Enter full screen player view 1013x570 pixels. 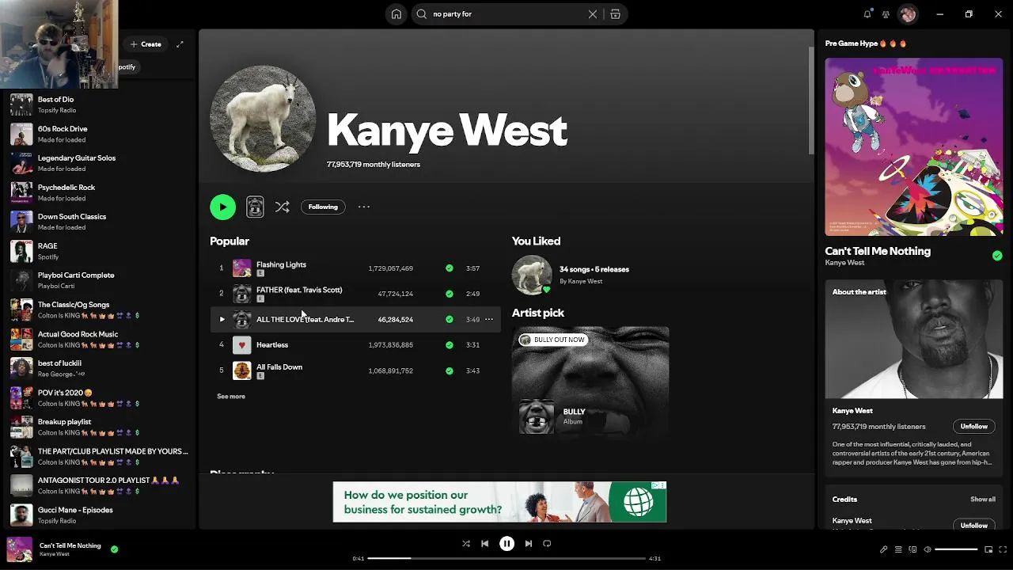point(1003,549)
